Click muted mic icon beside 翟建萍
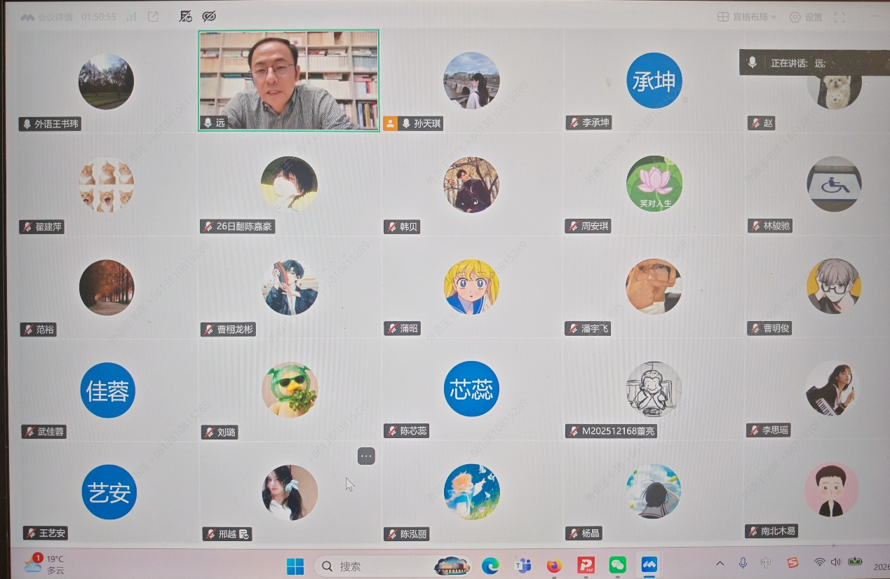This screenshot has height=579, width=890. (28, 226)
